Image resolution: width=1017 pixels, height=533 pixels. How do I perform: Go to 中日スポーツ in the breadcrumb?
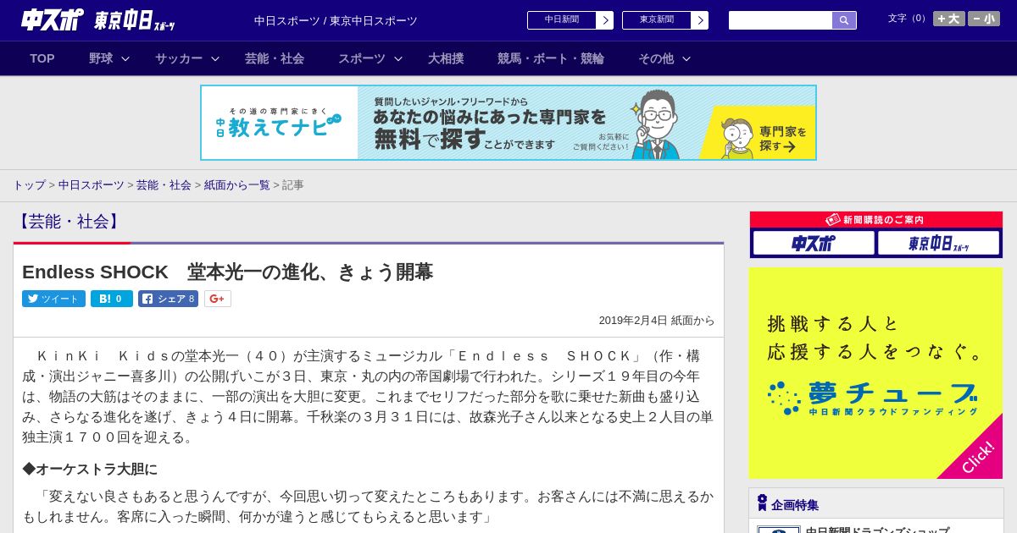pos(91,184)
